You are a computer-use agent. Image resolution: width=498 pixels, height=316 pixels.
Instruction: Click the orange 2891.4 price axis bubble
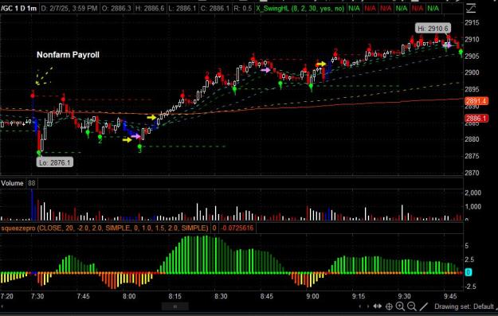(x=476, y=101)
